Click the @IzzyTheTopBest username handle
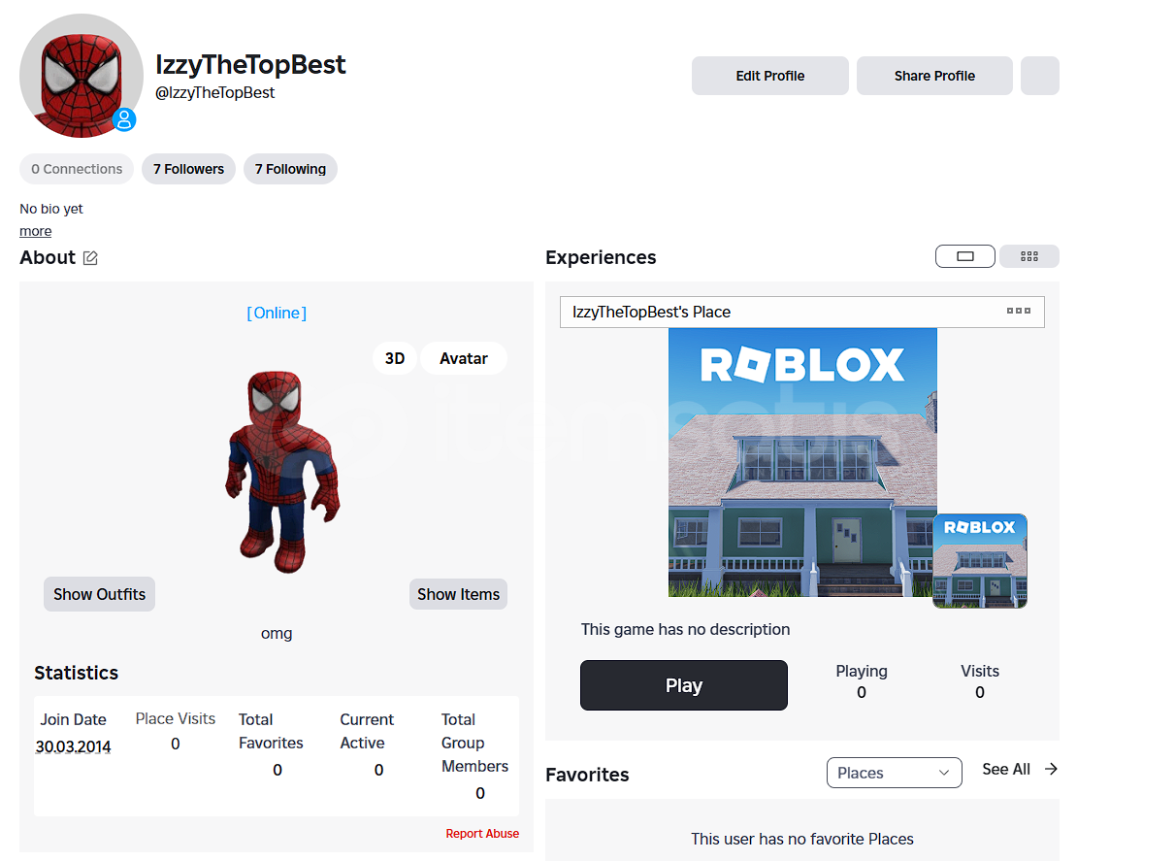This screenshot has height=861, width=1175. coord(215,93)
